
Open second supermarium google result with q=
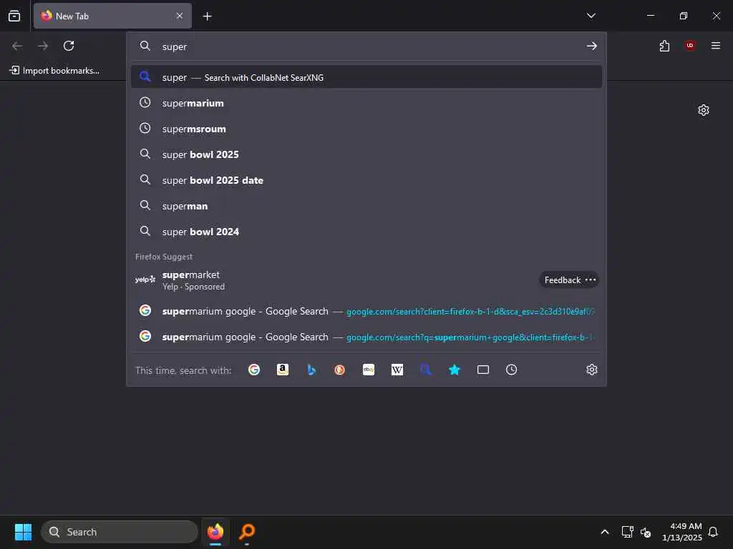[x=366, y=337]
